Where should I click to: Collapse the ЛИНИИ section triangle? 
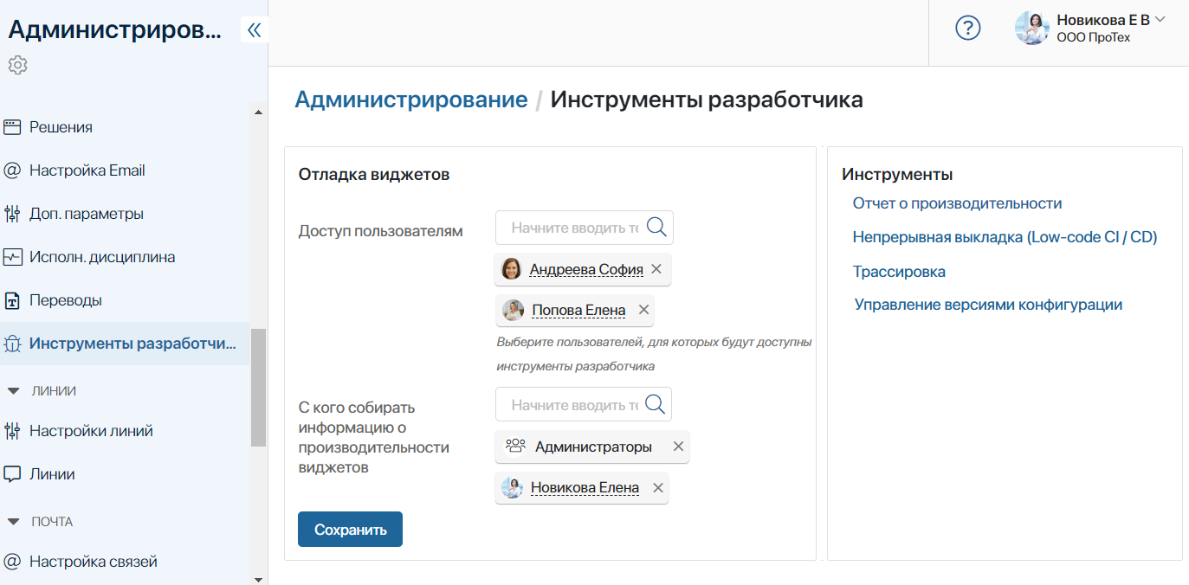(13, 391)
